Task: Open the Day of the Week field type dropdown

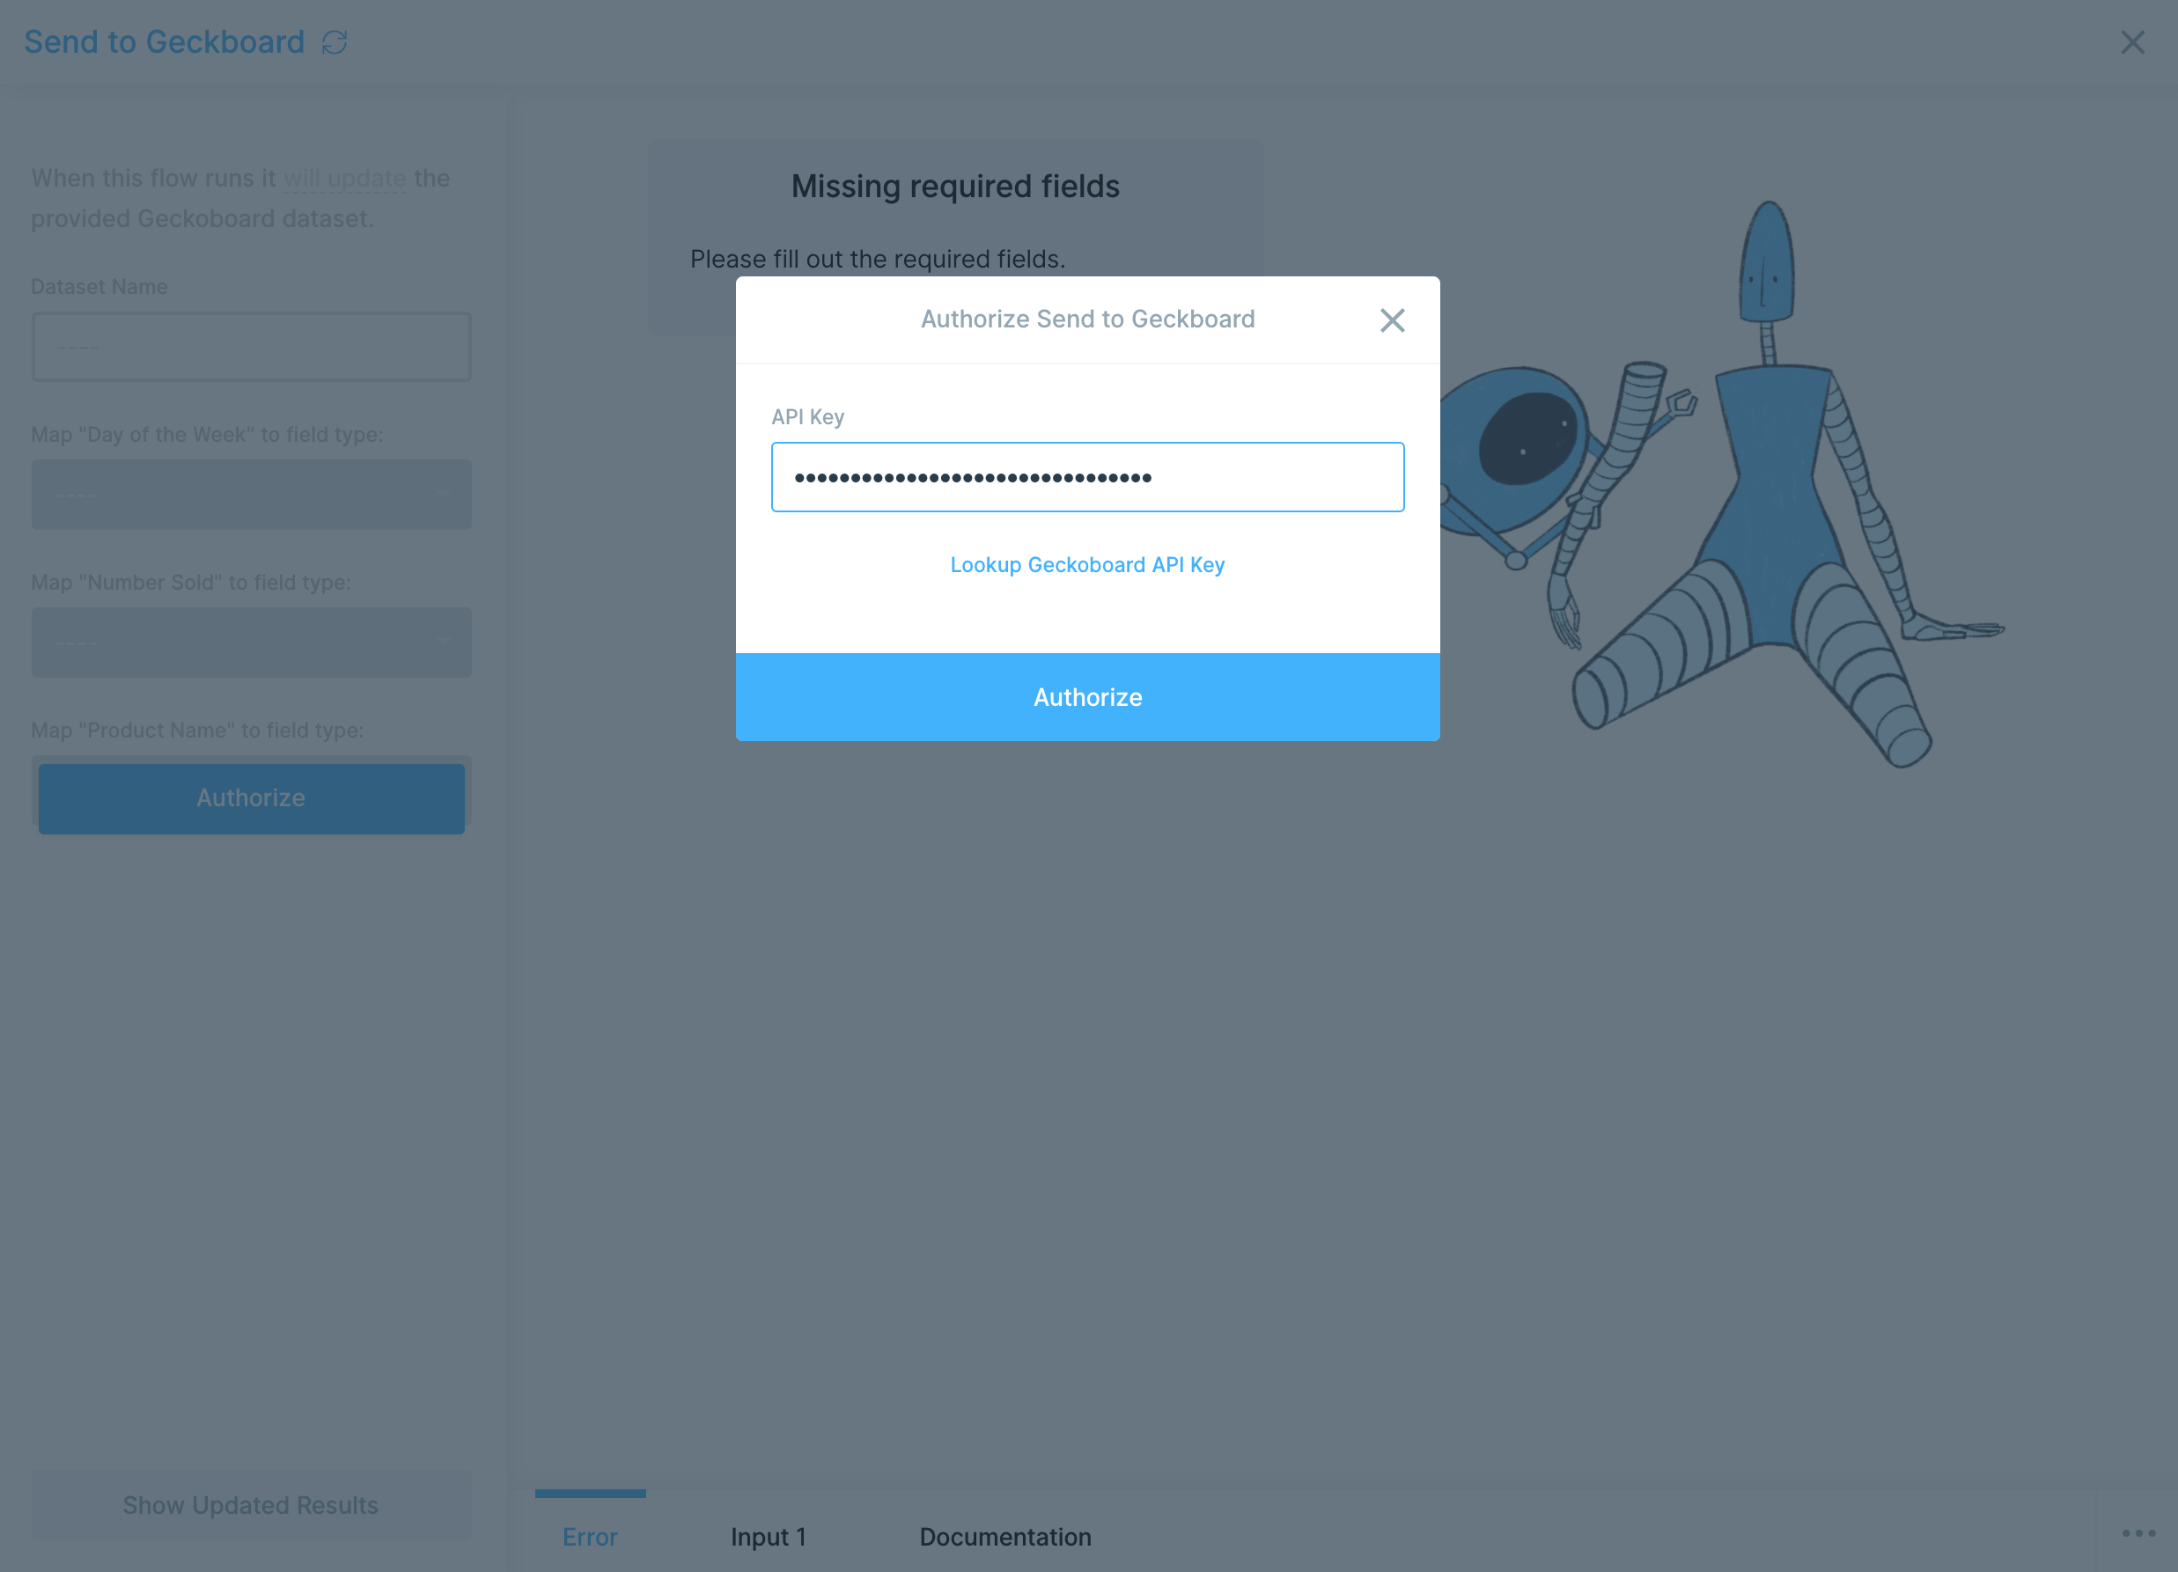Action: point(251,495)
